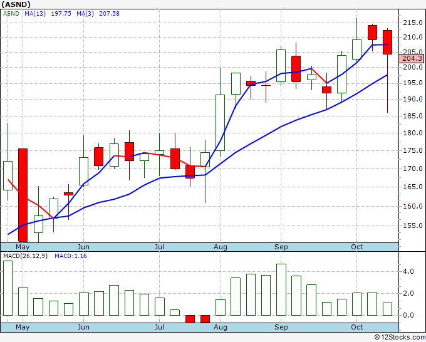The image size is (426, 342).
Task: Click the MACD(26,12,9) indicator label
Action: [x=25, y=256]
